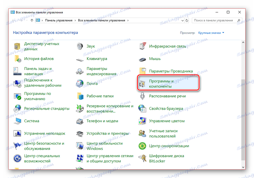Viewport: 254px width, 178px height.
Task: Select the Панель управления breadcrumb
Action: (x=59, y=20)
